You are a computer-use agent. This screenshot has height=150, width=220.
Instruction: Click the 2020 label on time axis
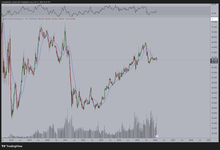click(47, 140)
